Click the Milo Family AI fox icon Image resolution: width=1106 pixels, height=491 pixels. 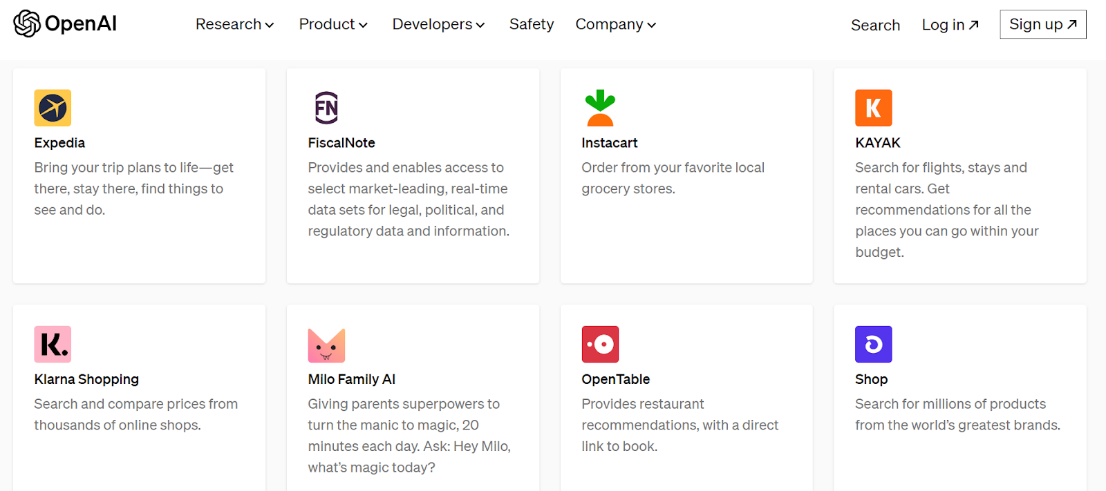click(326, 345)
